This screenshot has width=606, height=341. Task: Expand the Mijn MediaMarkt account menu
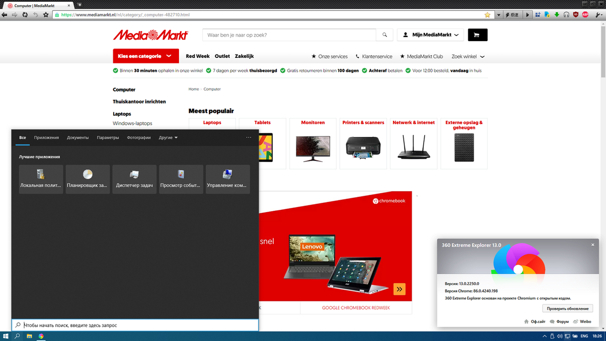[x=430, y=35]
